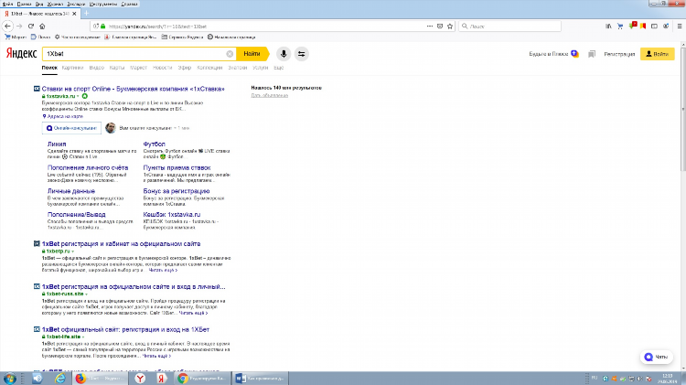Focus the Firefox search box

point(510,27)
